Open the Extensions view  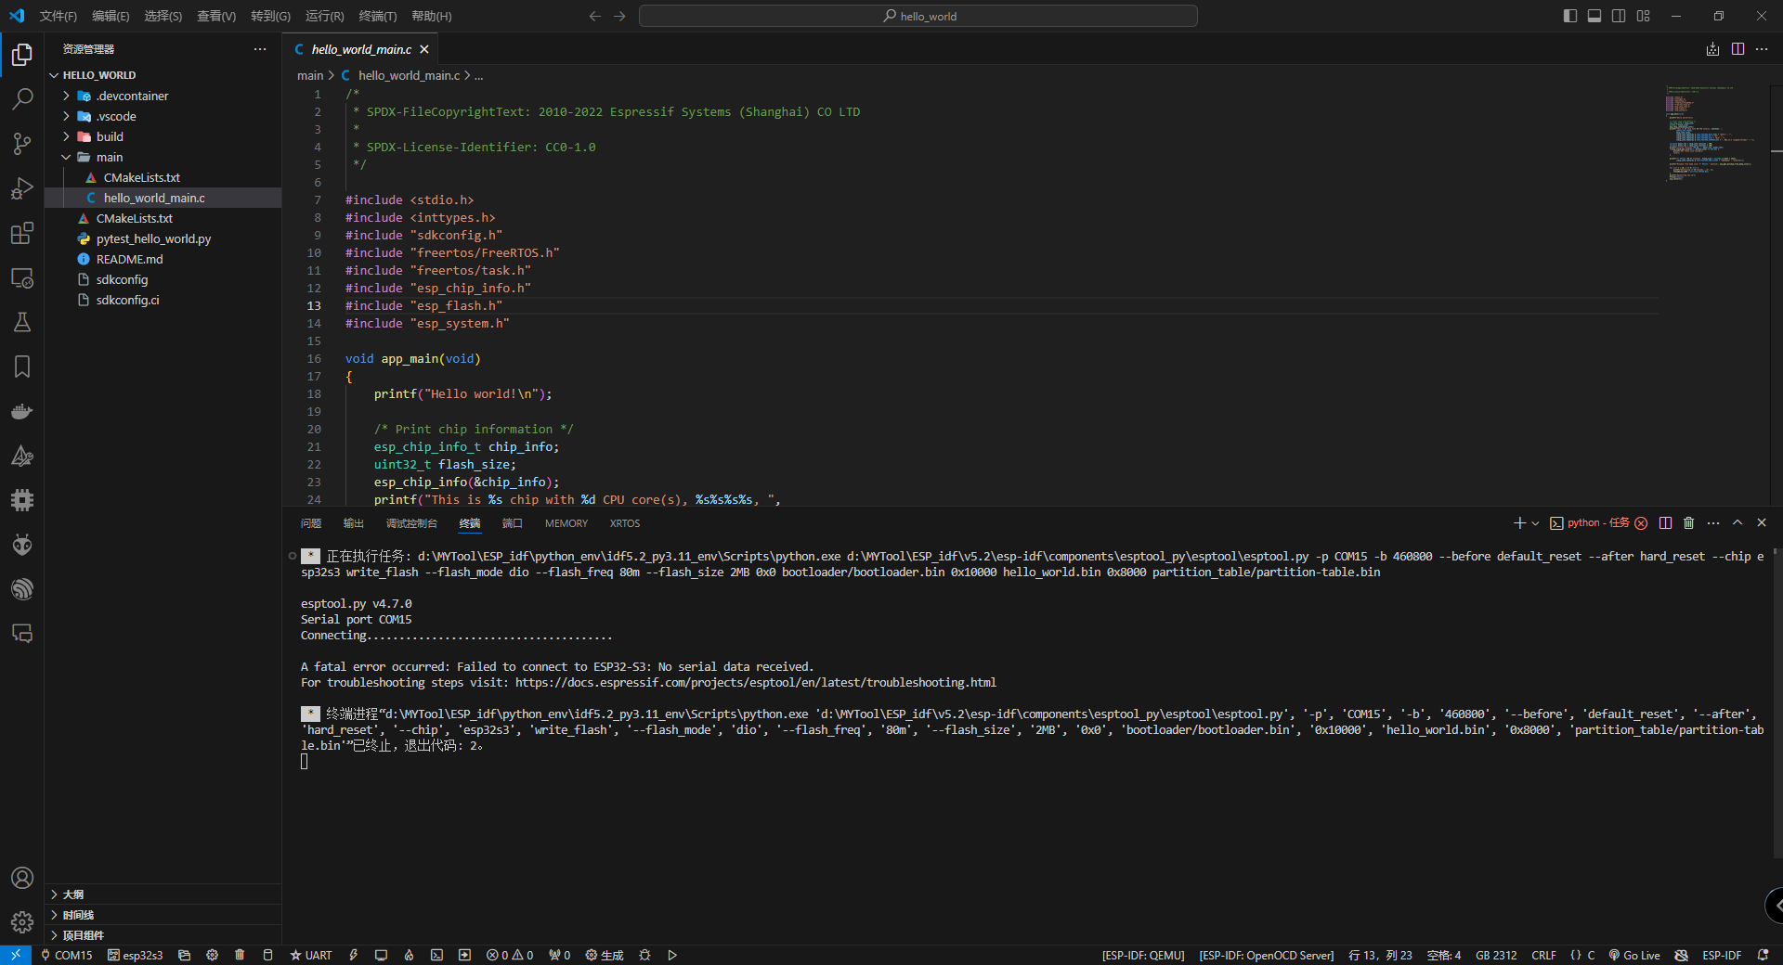pyautogui.click(x=22, y=233)
